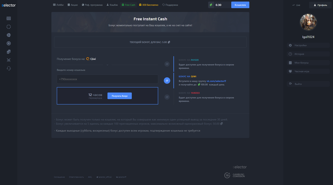Click the icon beside Мои бонусы
The image size is (333, 185).
[290, 63]
